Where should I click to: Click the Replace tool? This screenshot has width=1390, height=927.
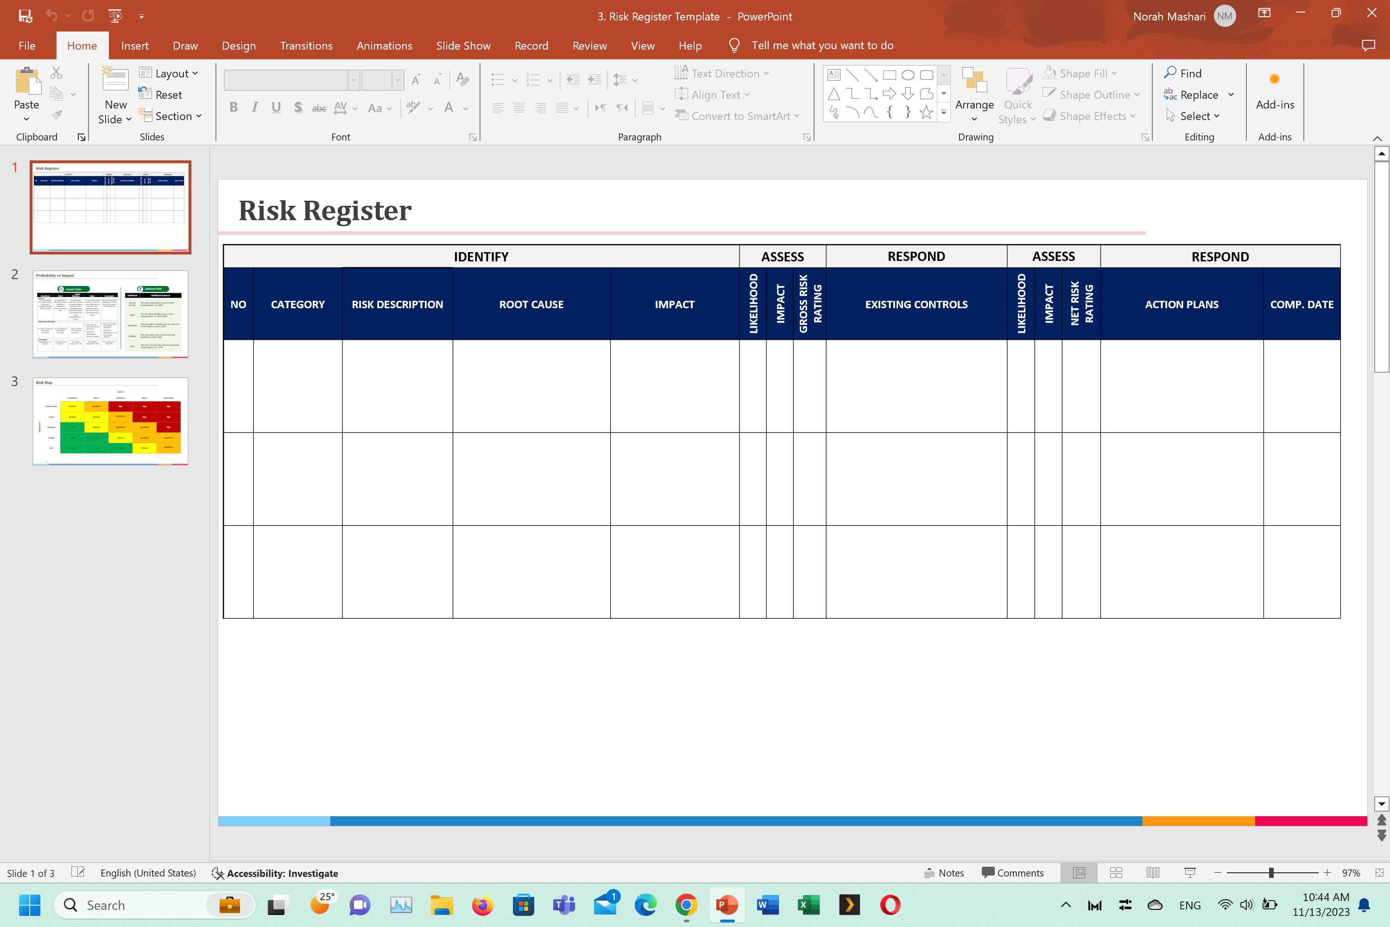[1197, 94]
